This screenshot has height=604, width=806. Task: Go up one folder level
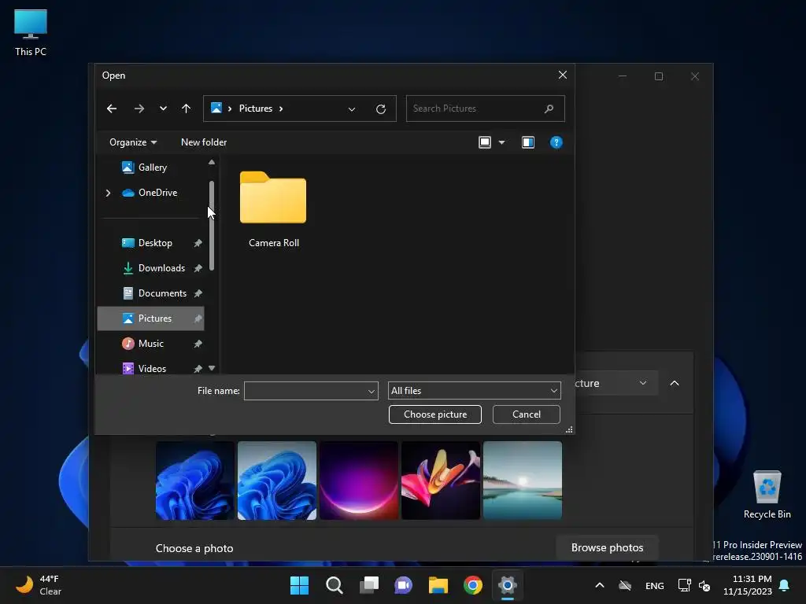click(x=186, y=109)
